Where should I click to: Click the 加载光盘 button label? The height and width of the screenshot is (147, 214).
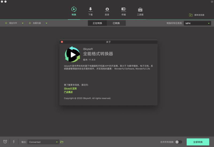coord(37,23)
